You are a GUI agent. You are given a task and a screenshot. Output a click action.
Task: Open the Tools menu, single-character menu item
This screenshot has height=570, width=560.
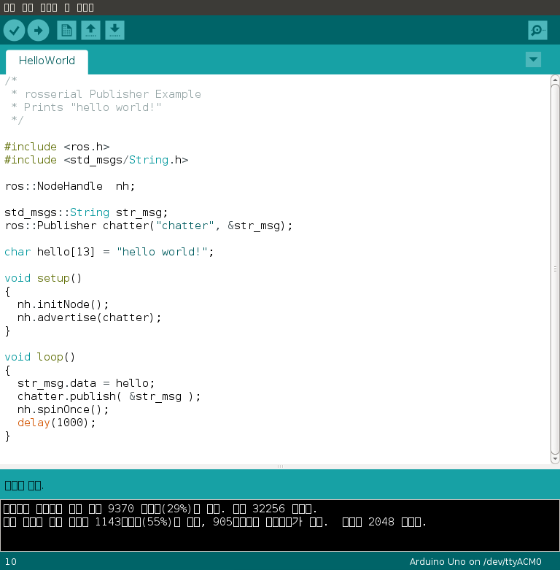(x=67, y=7)
